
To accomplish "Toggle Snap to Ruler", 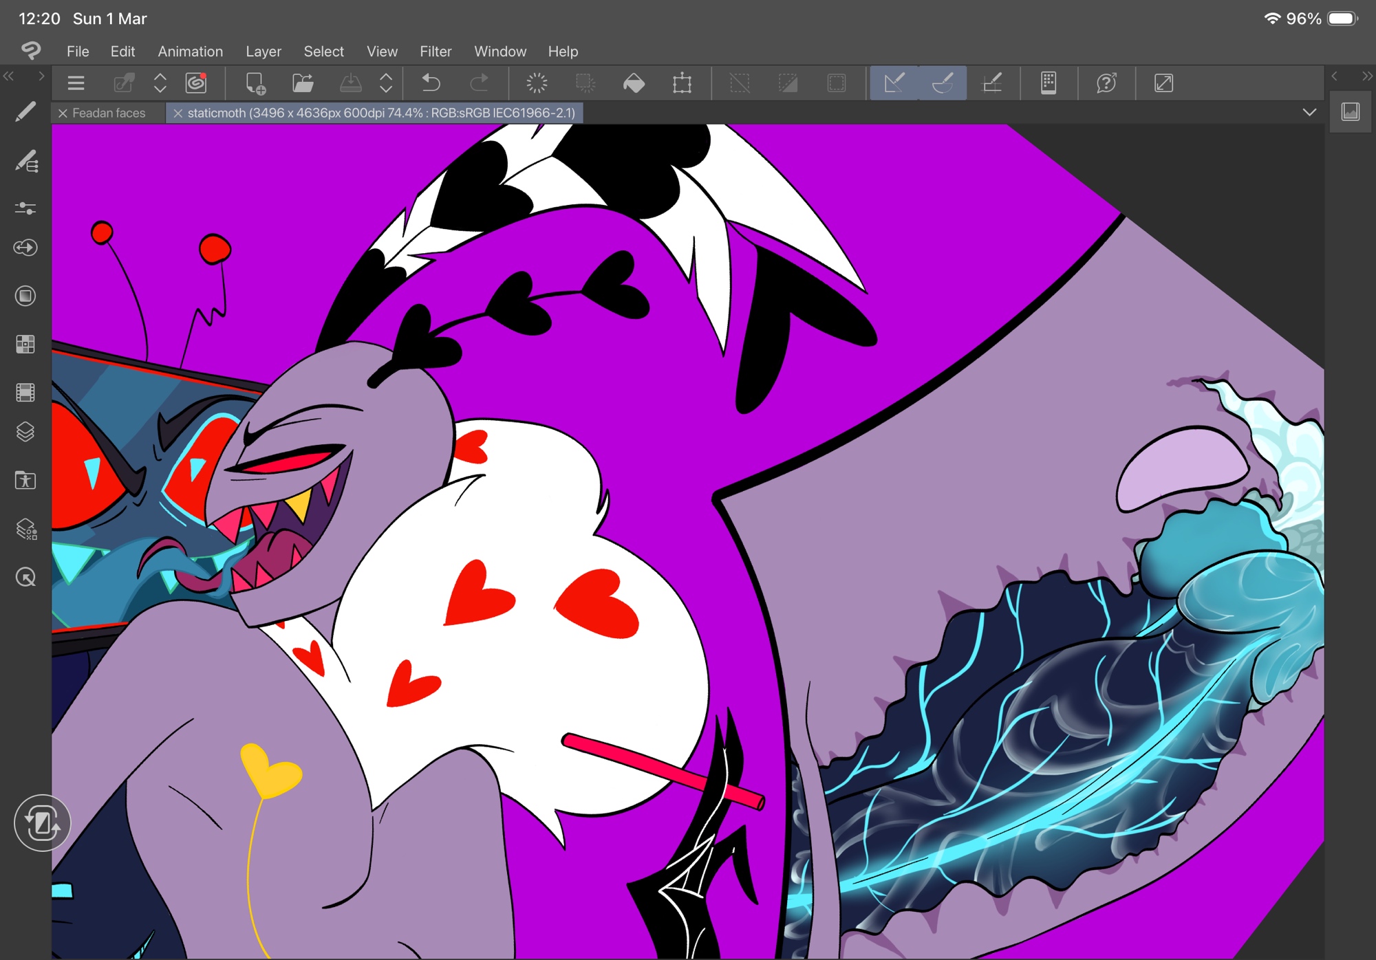I will pos(894,83).
